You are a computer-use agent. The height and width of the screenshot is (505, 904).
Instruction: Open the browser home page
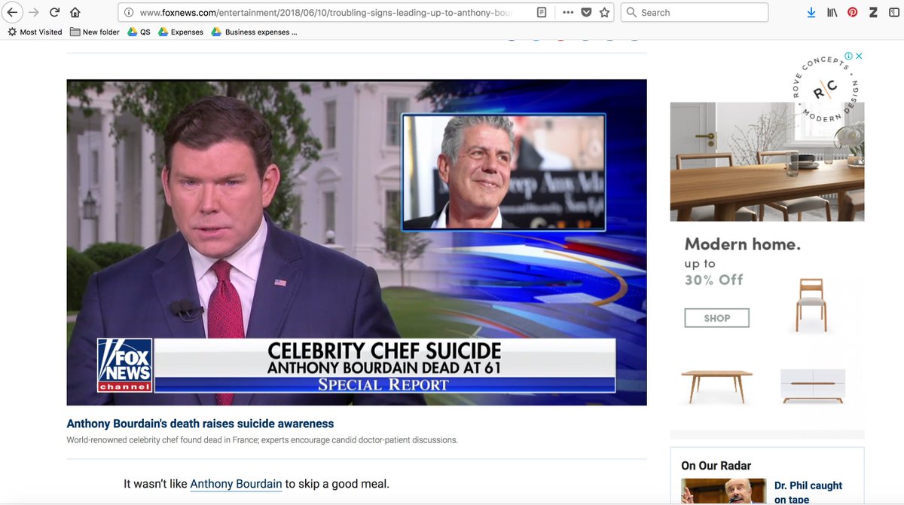(x=75, y=12)
